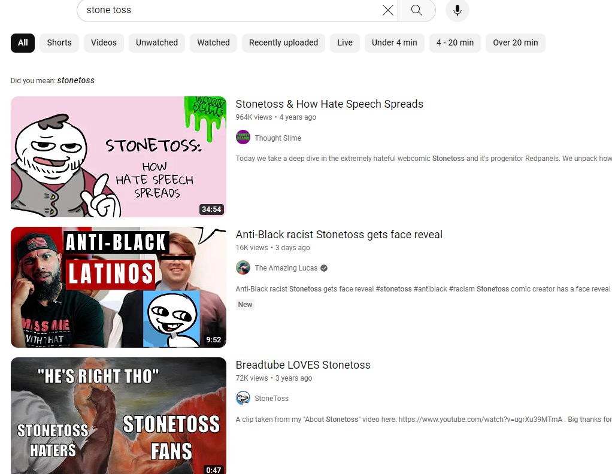Open 'Breadtube LOVES Stonetoss' video title
612x474 pixels.
click(303, 365)
